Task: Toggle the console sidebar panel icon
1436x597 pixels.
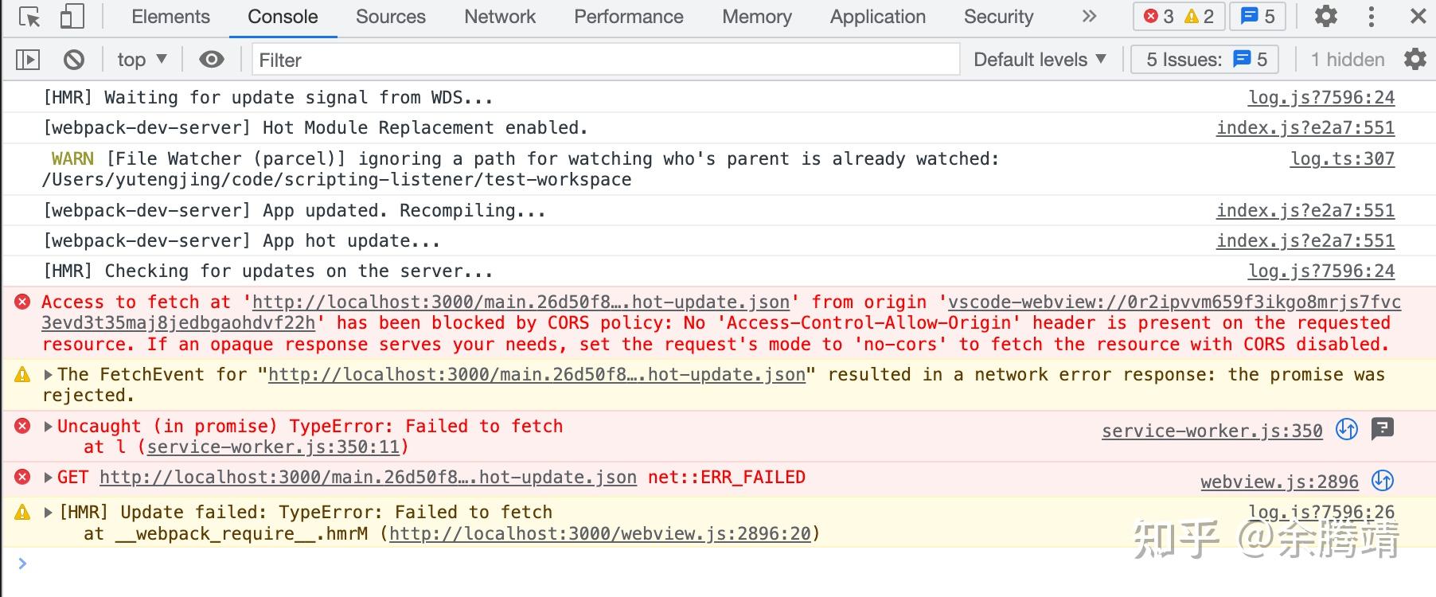Action: point(28,60)
